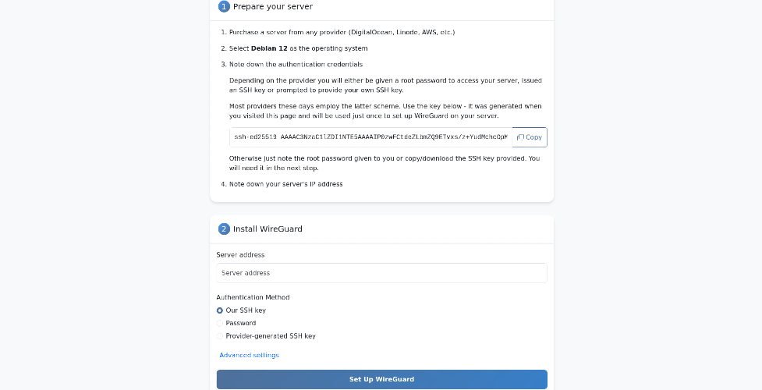Click the Set Up WireGuard button
This screenshot has height=390, width=762.
click(381, 379)
